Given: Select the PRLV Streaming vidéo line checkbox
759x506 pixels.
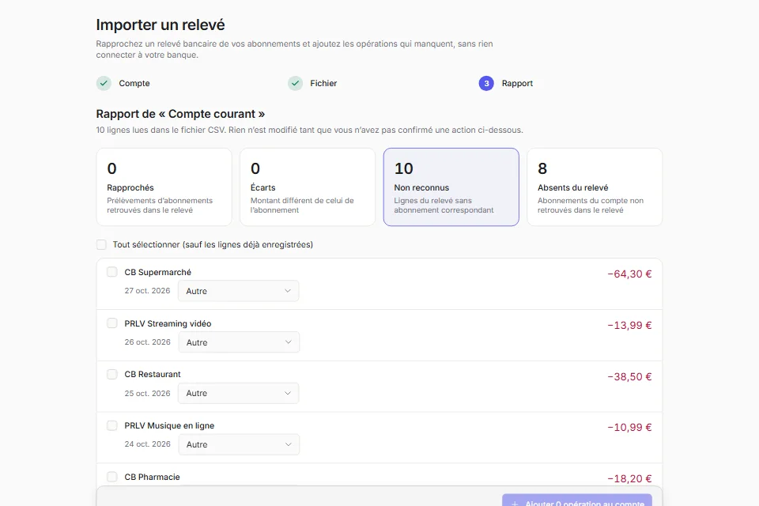Looking at the screenshot, I should (111, 323).
